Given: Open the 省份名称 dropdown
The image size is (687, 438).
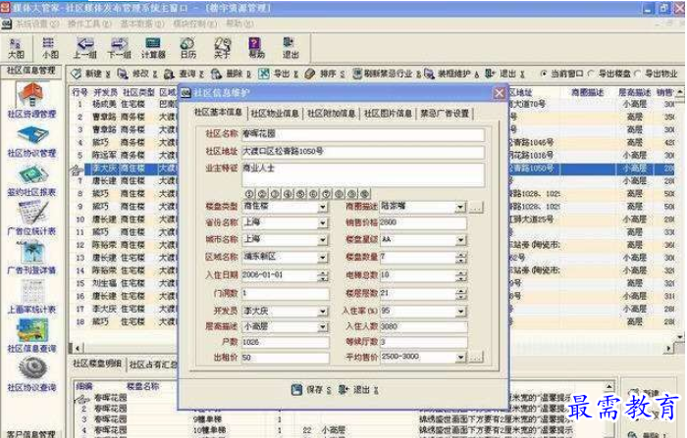Looking at the screenshot, I should (x=323, y=223).
